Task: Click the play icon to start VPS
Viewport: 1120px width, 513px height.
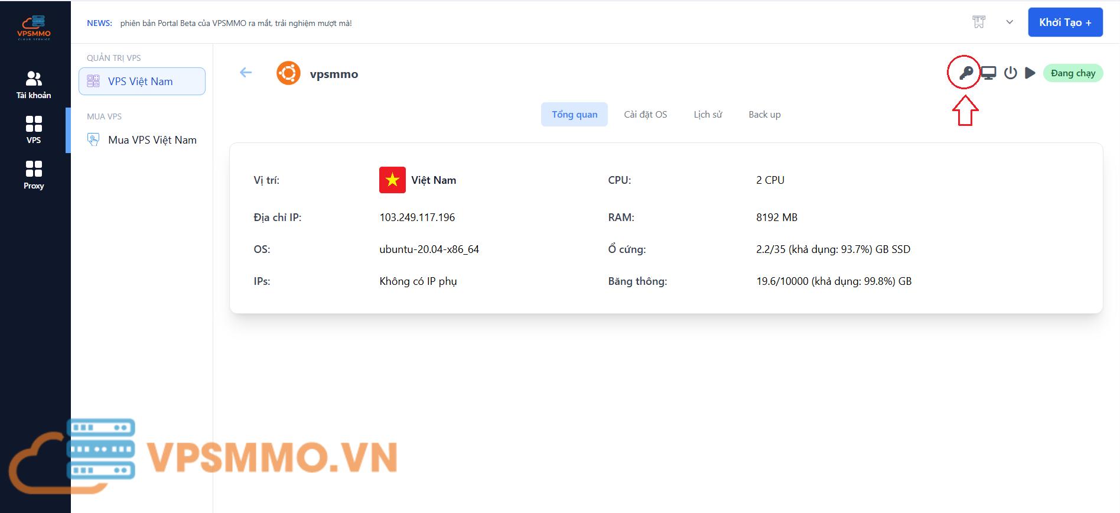Action: (x=1030, y=73)
